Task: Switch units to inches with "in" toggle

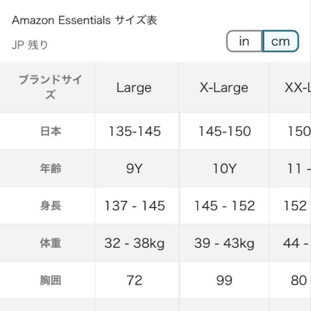Action: pyautogui.click(x=244, y=41)
